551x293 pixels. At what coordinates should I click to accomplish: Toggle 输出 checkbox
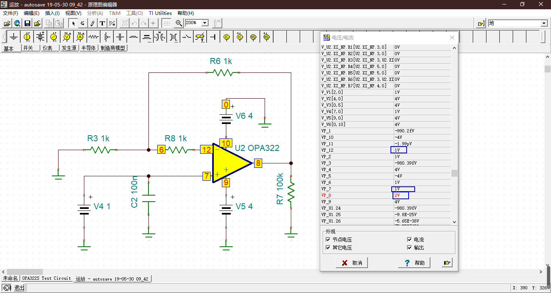coord(409,248)
